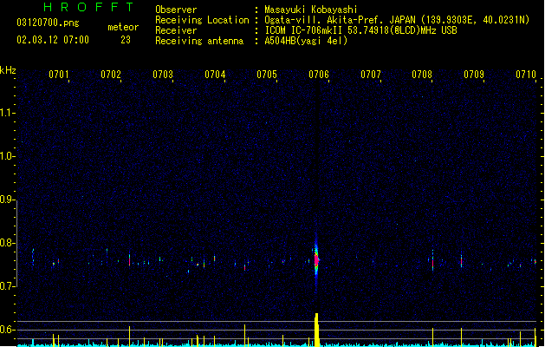
Task: Click time marker 0705
Action: click(267, 75)
